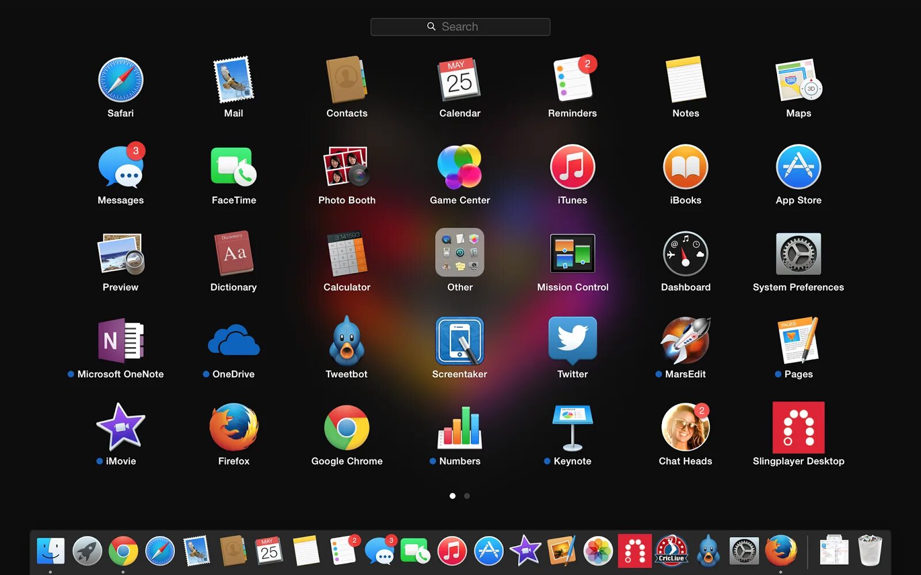This screenshot has height=575, width=921.
Task: Open the documents stack in the Dock
Action: pyautogui.click(x=834, y=550)
